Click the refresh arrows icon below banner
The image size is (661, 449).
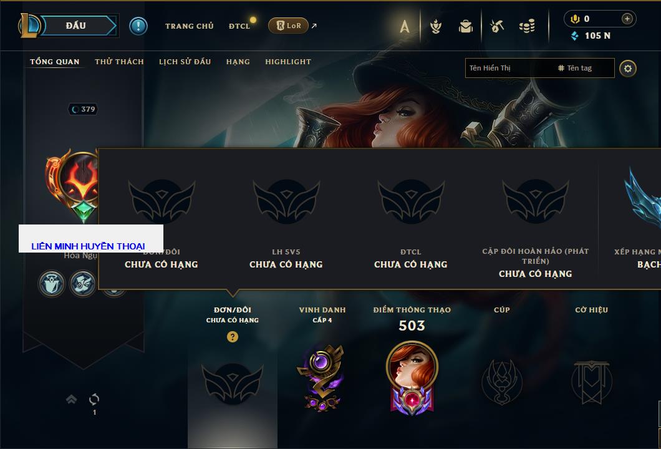(94, 399)
